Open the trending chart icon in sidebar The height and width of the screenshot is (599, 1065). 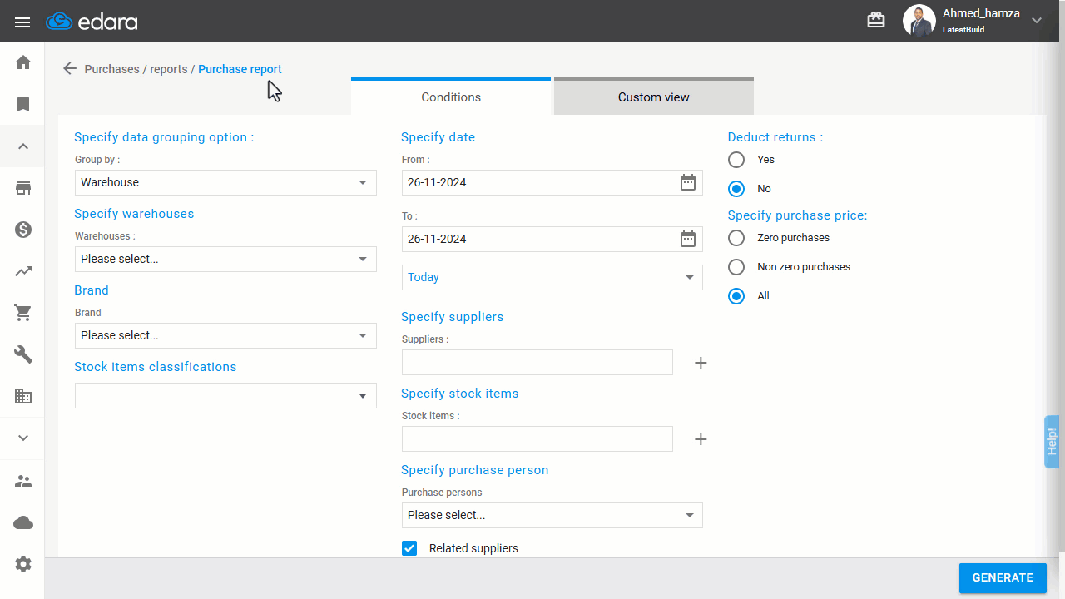click(x=23, y=271)
